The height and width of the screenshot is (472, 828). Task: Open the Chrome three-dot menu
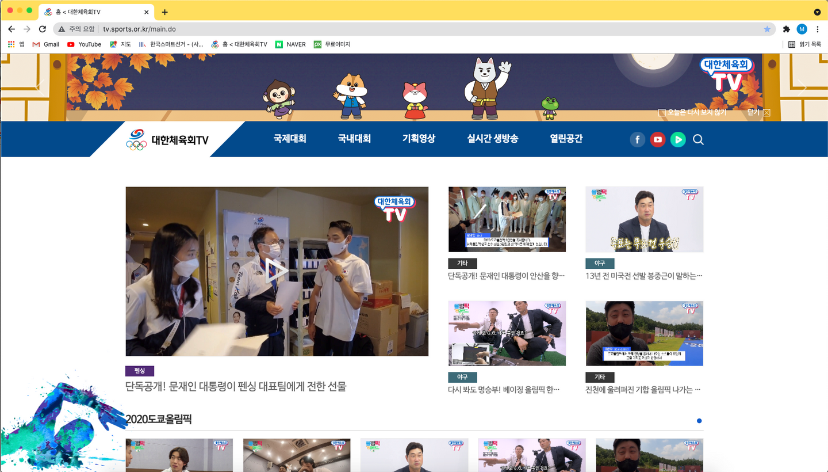click(818, 28)
